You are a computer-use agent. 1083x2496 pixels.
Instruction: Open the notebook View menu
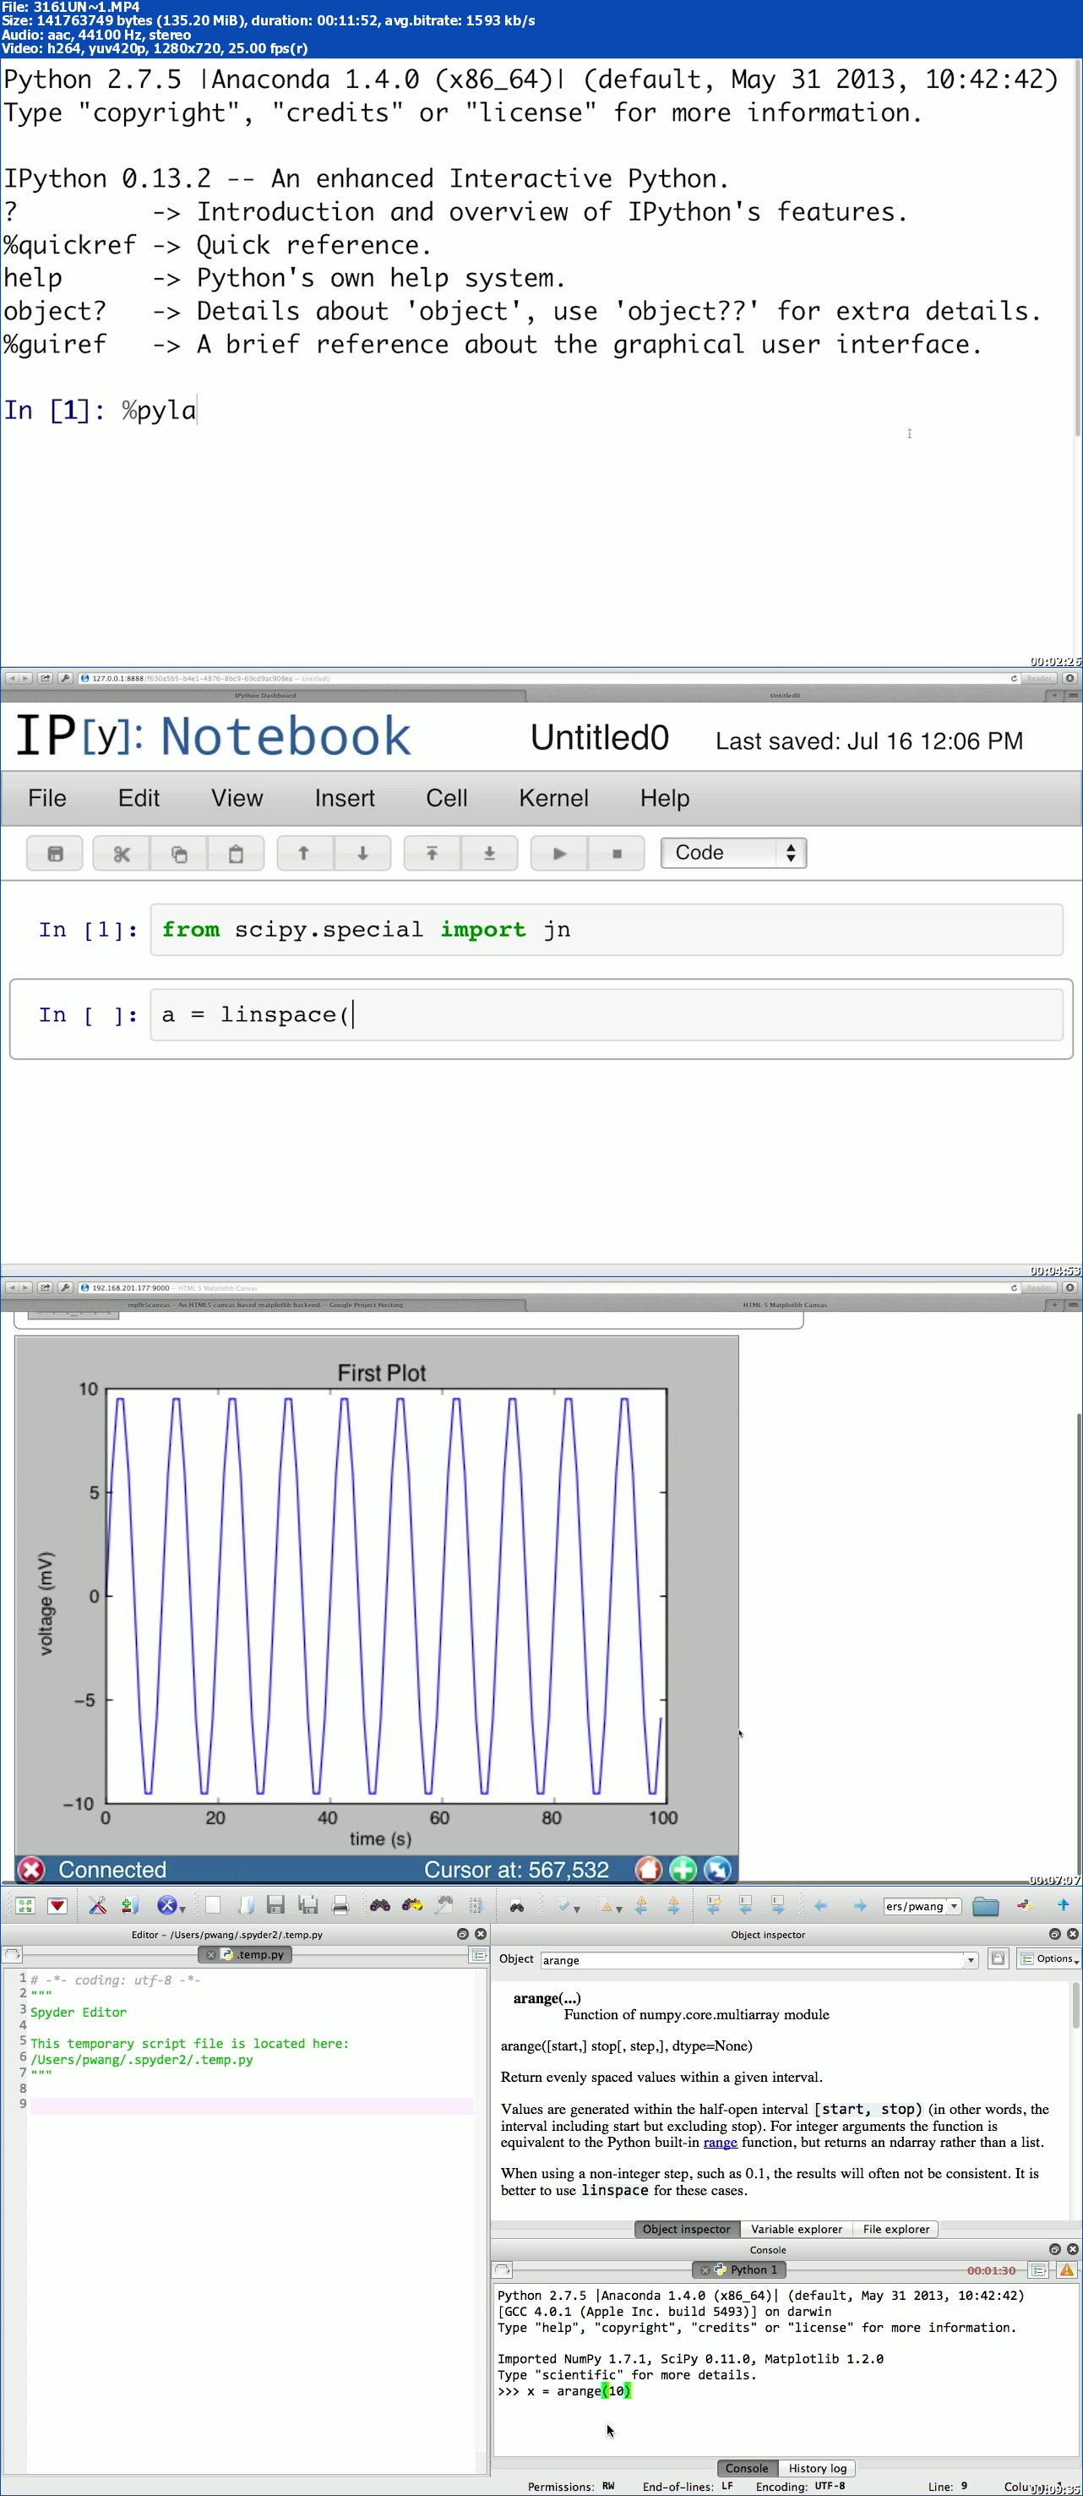pyautogui.click(x=237, y=799)
